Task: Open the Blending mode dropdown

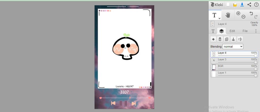Action: tap(233, 47)
